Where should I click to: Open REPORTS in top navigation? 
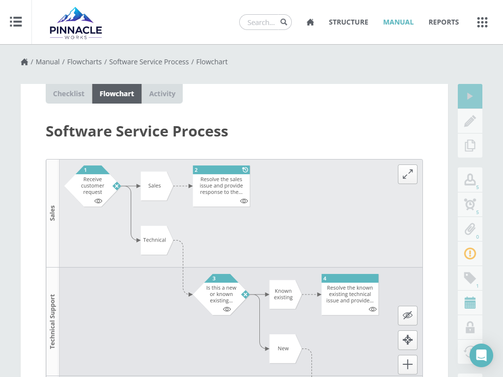tap(444, 22)
